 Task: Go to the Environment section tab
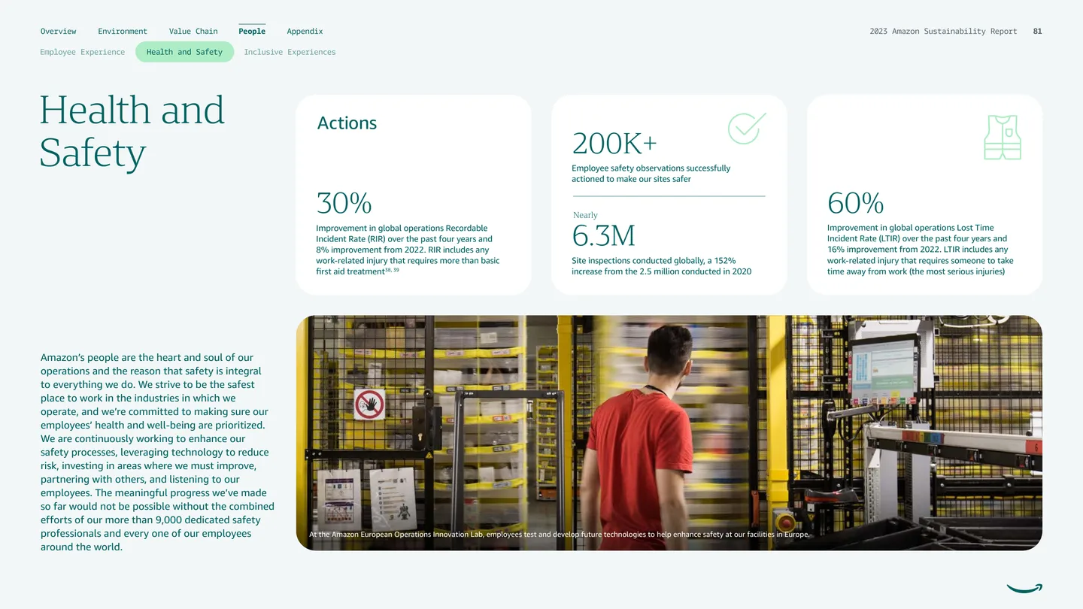[123, 32]
